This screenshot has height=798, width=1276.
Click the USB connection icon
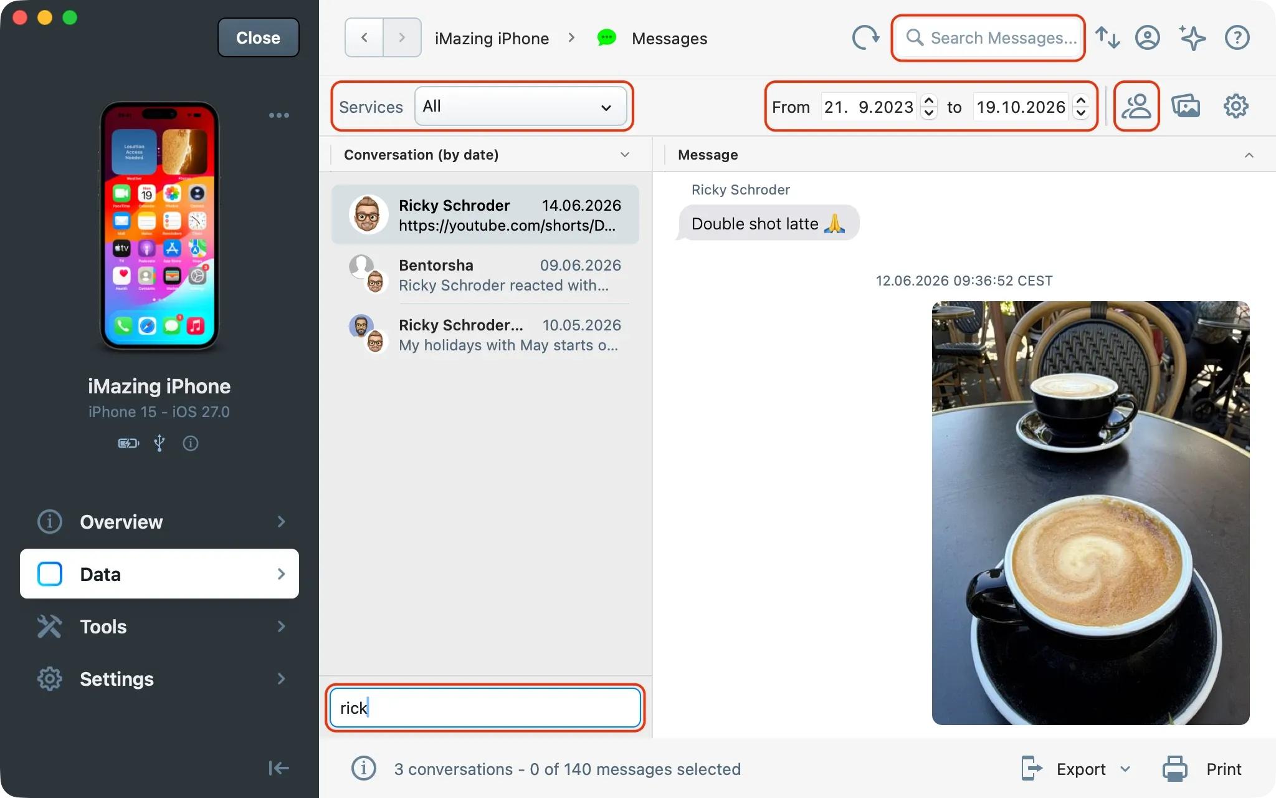pos(159,443)
